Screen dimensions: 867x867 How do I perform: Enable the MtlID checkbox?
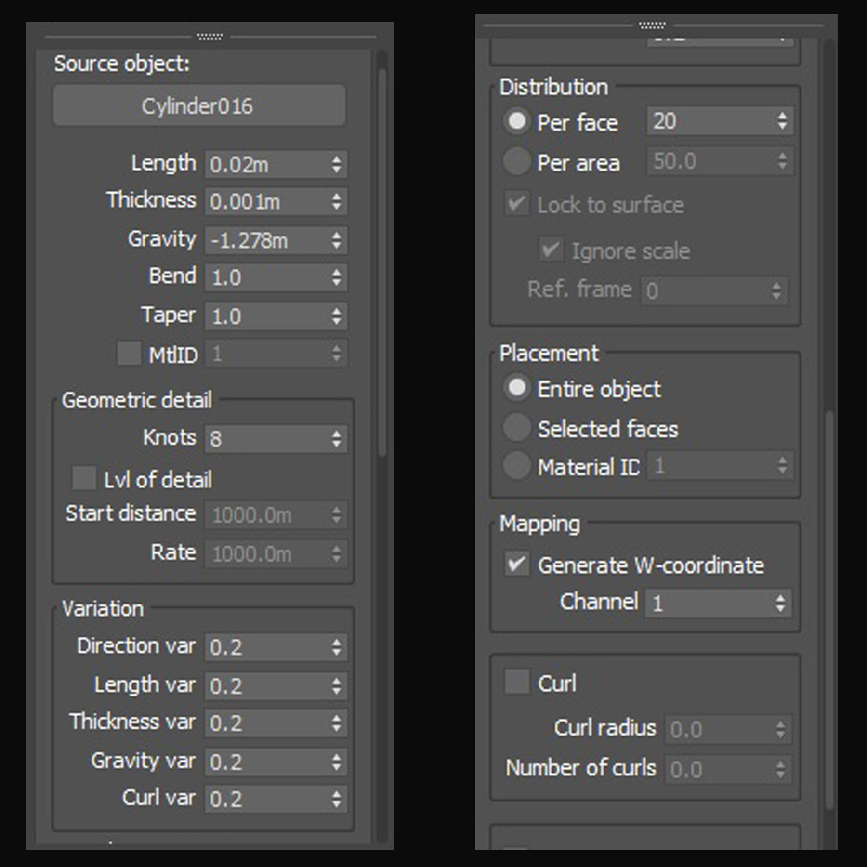click(x=129, y=354)
